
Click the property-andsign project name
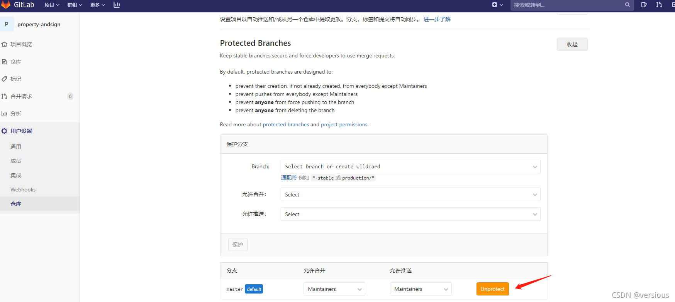[39, 24]
